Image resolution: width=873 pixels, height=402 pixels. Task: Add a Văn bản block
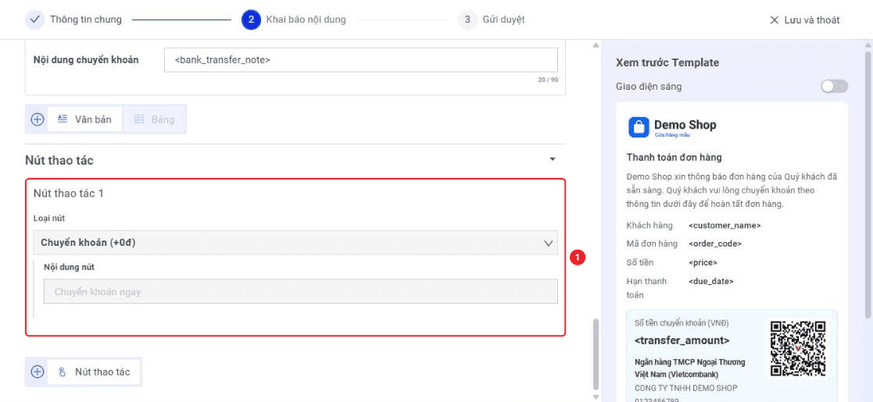[84, 119]
